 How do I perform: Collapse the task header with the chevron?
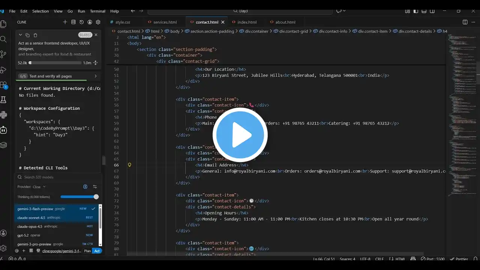coord(21,35)
